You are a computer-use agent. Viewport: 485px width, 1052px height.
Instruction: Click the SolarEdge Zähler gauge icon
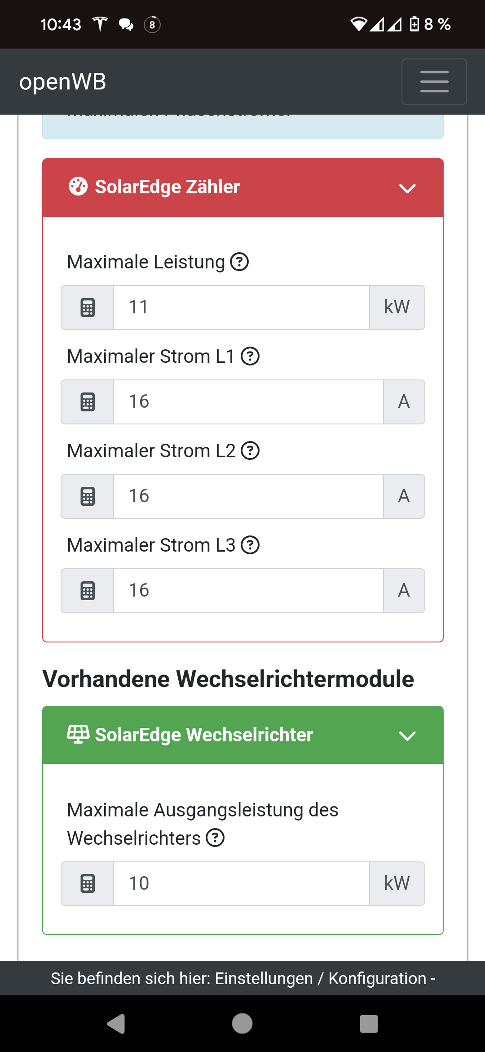point(78,187)
